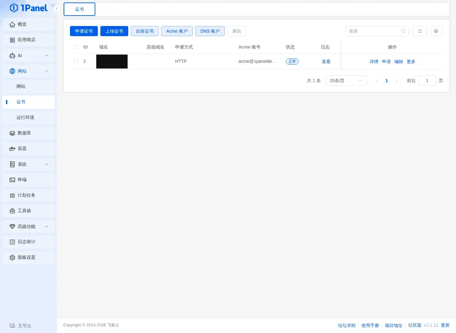456x333 pixels.
Task: Click the disabled 删除 button
Action: pos(237,31)
